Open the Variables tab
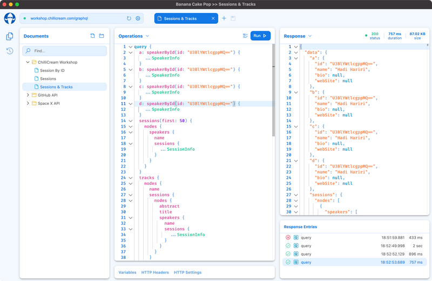Viewport: 432px width, 281px height. pos(127,272)
